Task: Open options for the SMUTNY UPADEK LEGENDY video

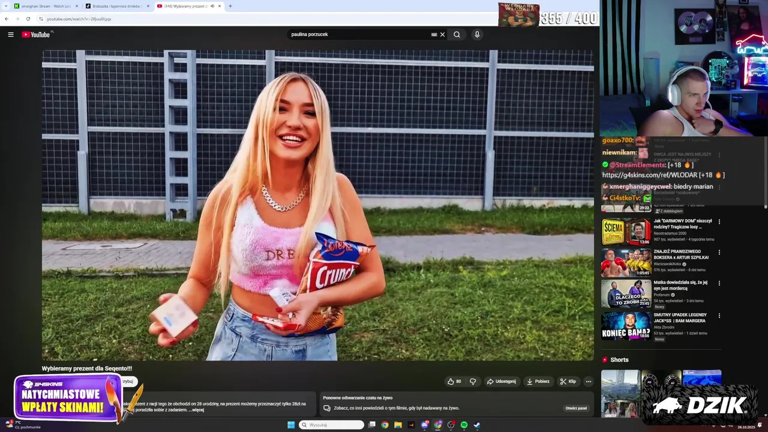Action: click(x=719, y=316)
